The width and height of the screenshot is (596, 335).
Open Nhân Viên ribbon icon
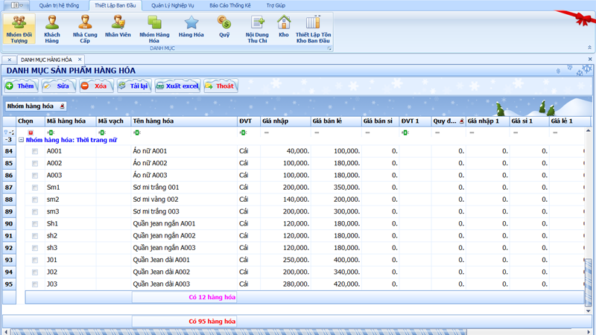coord(118,27)
